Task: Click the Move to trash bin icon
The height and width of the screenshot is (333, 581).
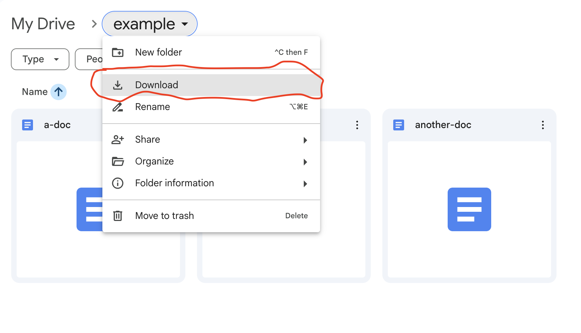Action: tap(118, 216)
